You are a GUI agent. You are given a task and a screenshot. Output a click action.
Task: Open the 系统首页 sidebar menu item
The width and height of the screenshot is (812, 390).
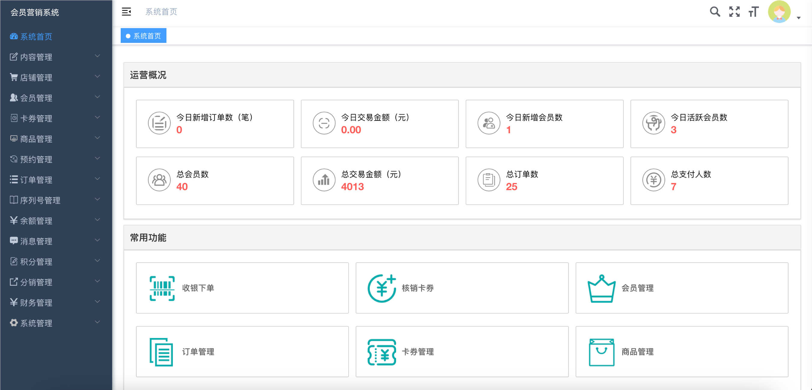pyautogui.click(x=56, y=37)
